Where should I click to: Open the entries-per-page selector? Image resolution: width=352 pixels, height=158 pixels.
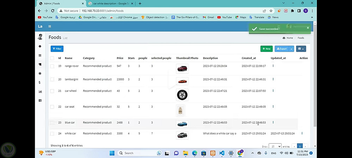pos(275,146)
